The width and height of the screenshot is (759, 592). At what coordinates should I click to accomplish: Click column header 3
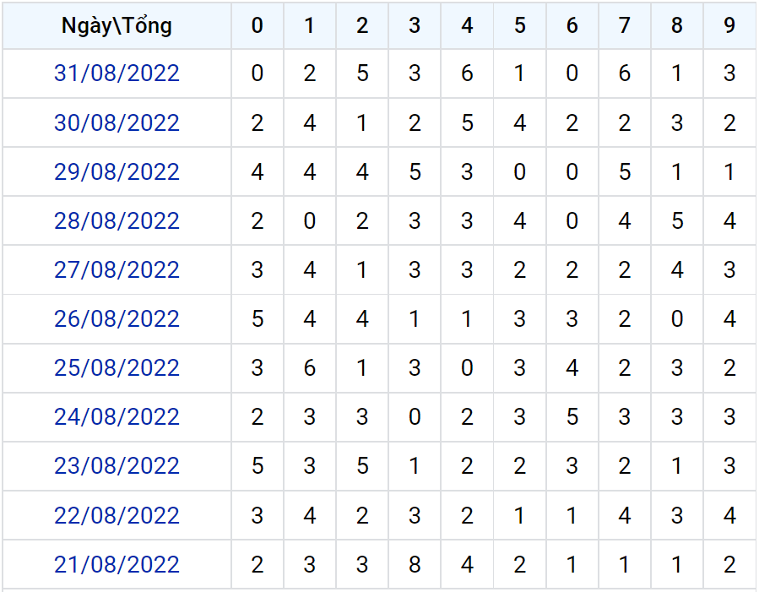(415, 25)
